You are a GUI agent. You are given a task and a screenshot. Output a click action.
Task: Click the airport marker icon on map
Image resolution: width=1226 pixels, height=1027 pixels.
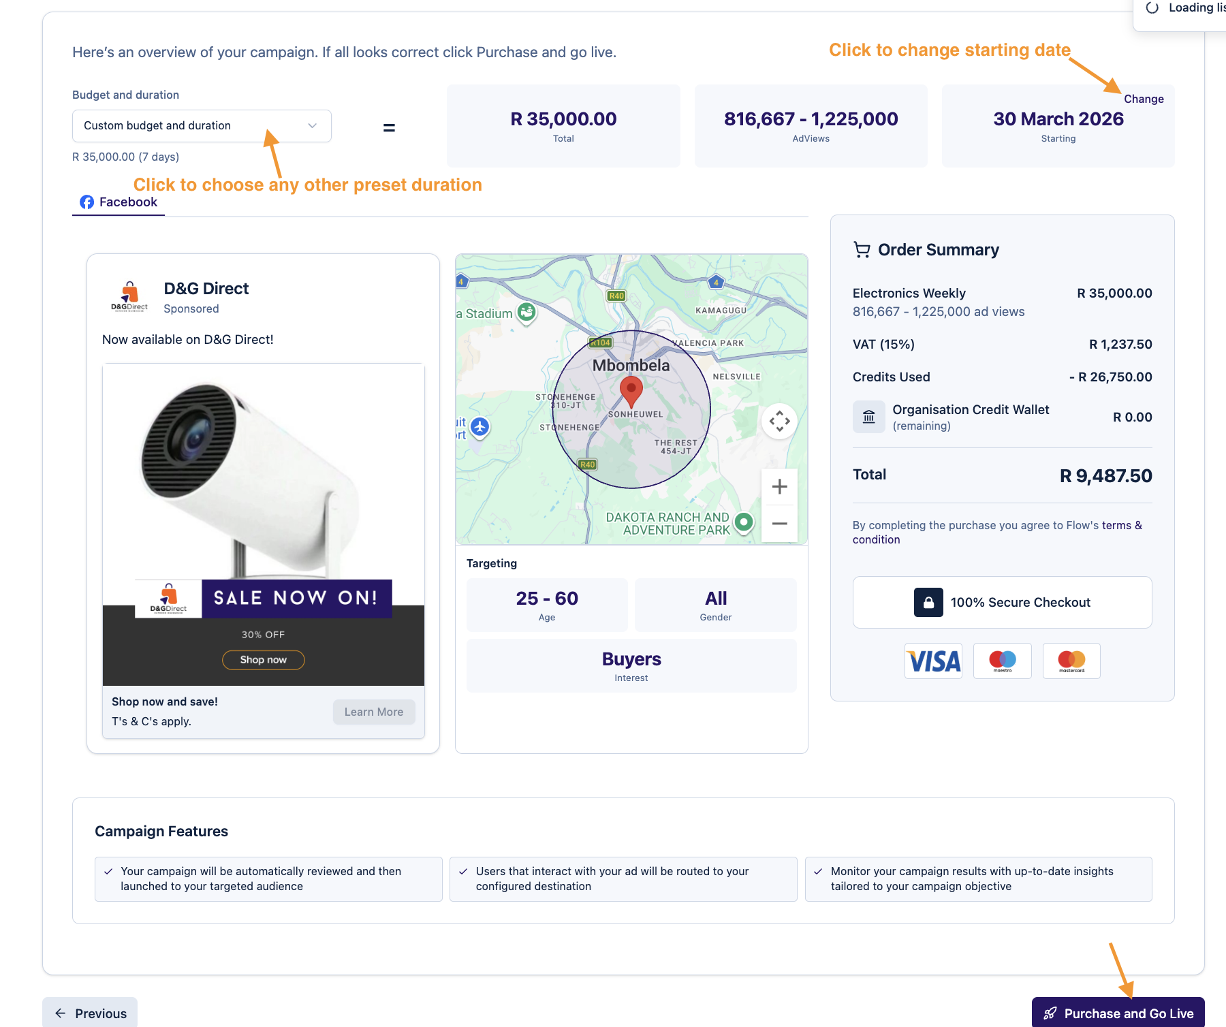480,427
